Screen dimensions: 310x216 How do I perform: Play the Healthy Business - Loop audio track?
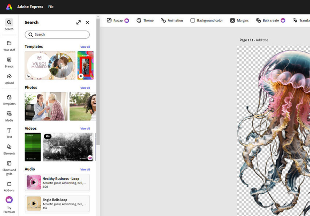[x=34, y=183]
